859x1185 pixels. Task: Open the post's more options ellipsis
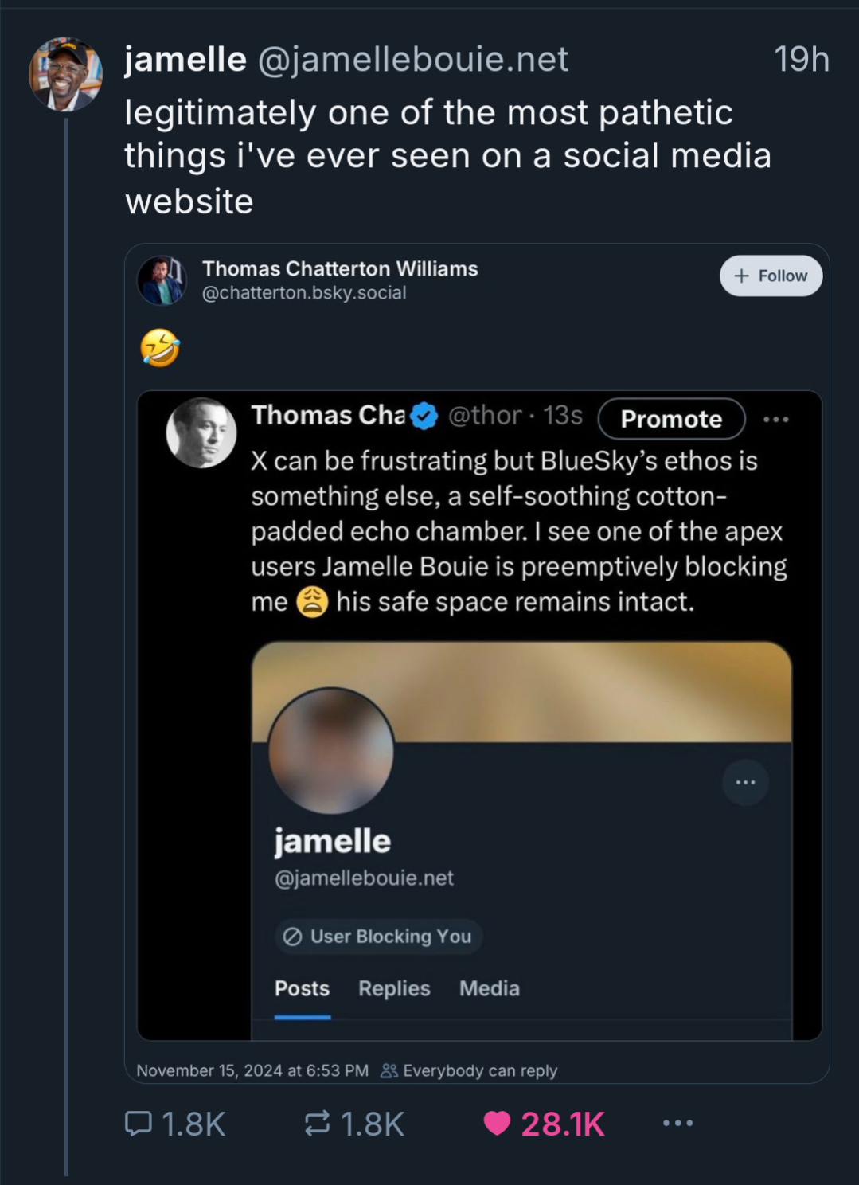click(x=677, y=1124)
